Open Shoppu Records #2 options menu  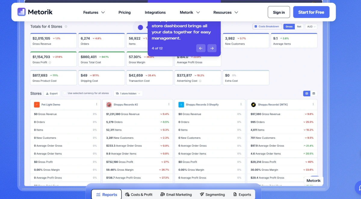(169, 104)
